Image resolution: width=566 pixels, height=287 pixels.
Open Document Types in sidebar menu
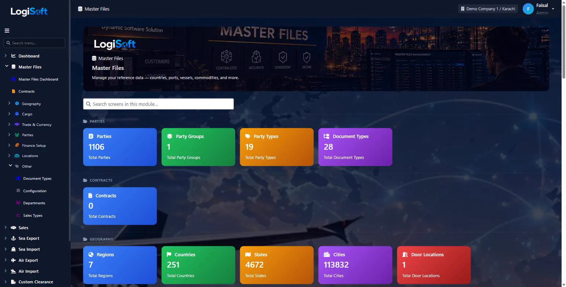point(37,179)
